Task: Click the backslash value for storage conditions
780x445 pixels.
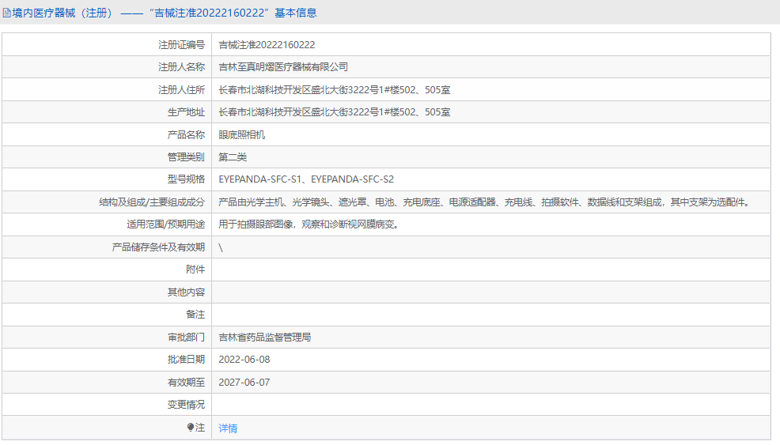Action: click(221, 247)
